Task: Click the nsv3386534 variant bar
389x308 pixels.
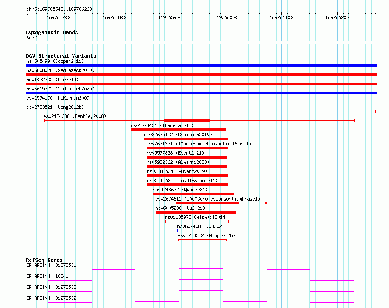Action: coord(188,176)
